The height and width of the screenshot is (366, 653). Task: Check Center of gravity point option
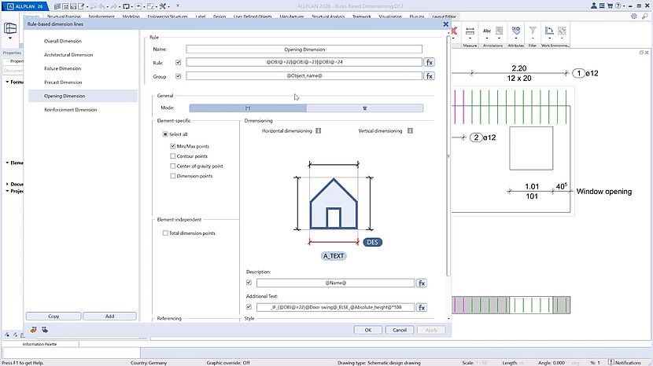(x=173, y=167)
